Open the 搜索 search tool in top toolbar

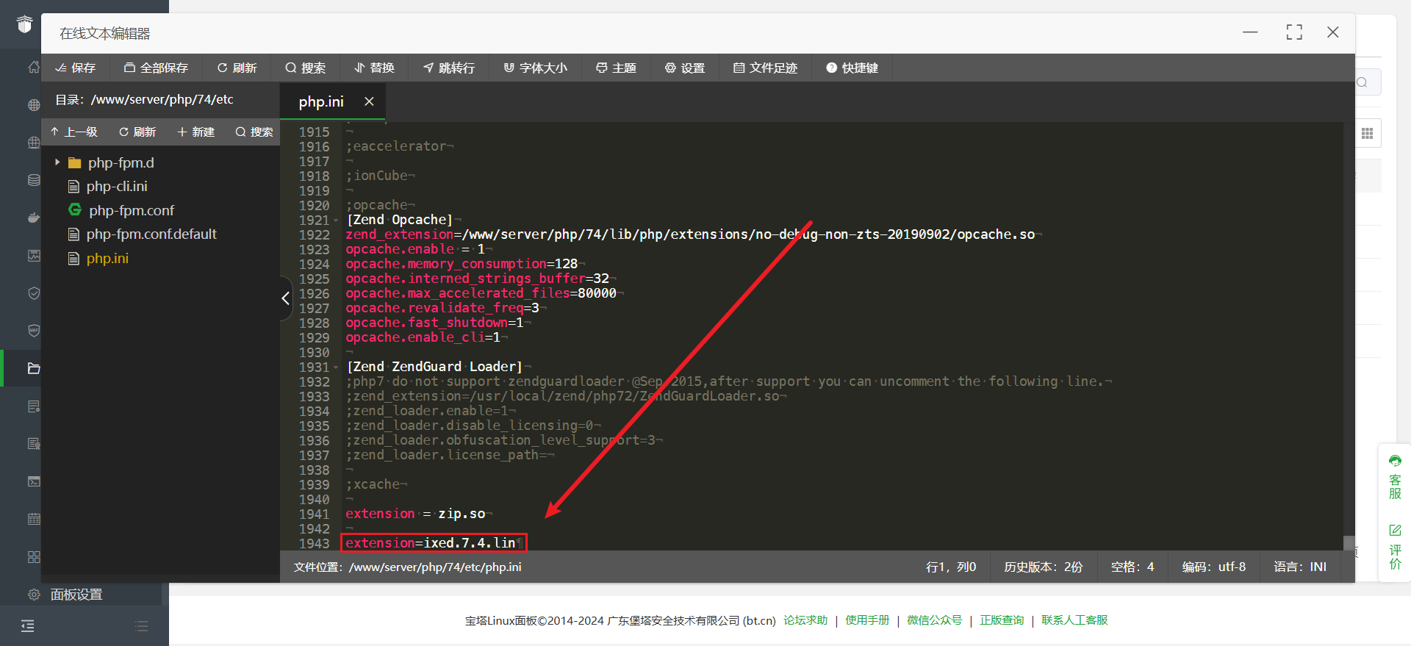click(305, 68)
